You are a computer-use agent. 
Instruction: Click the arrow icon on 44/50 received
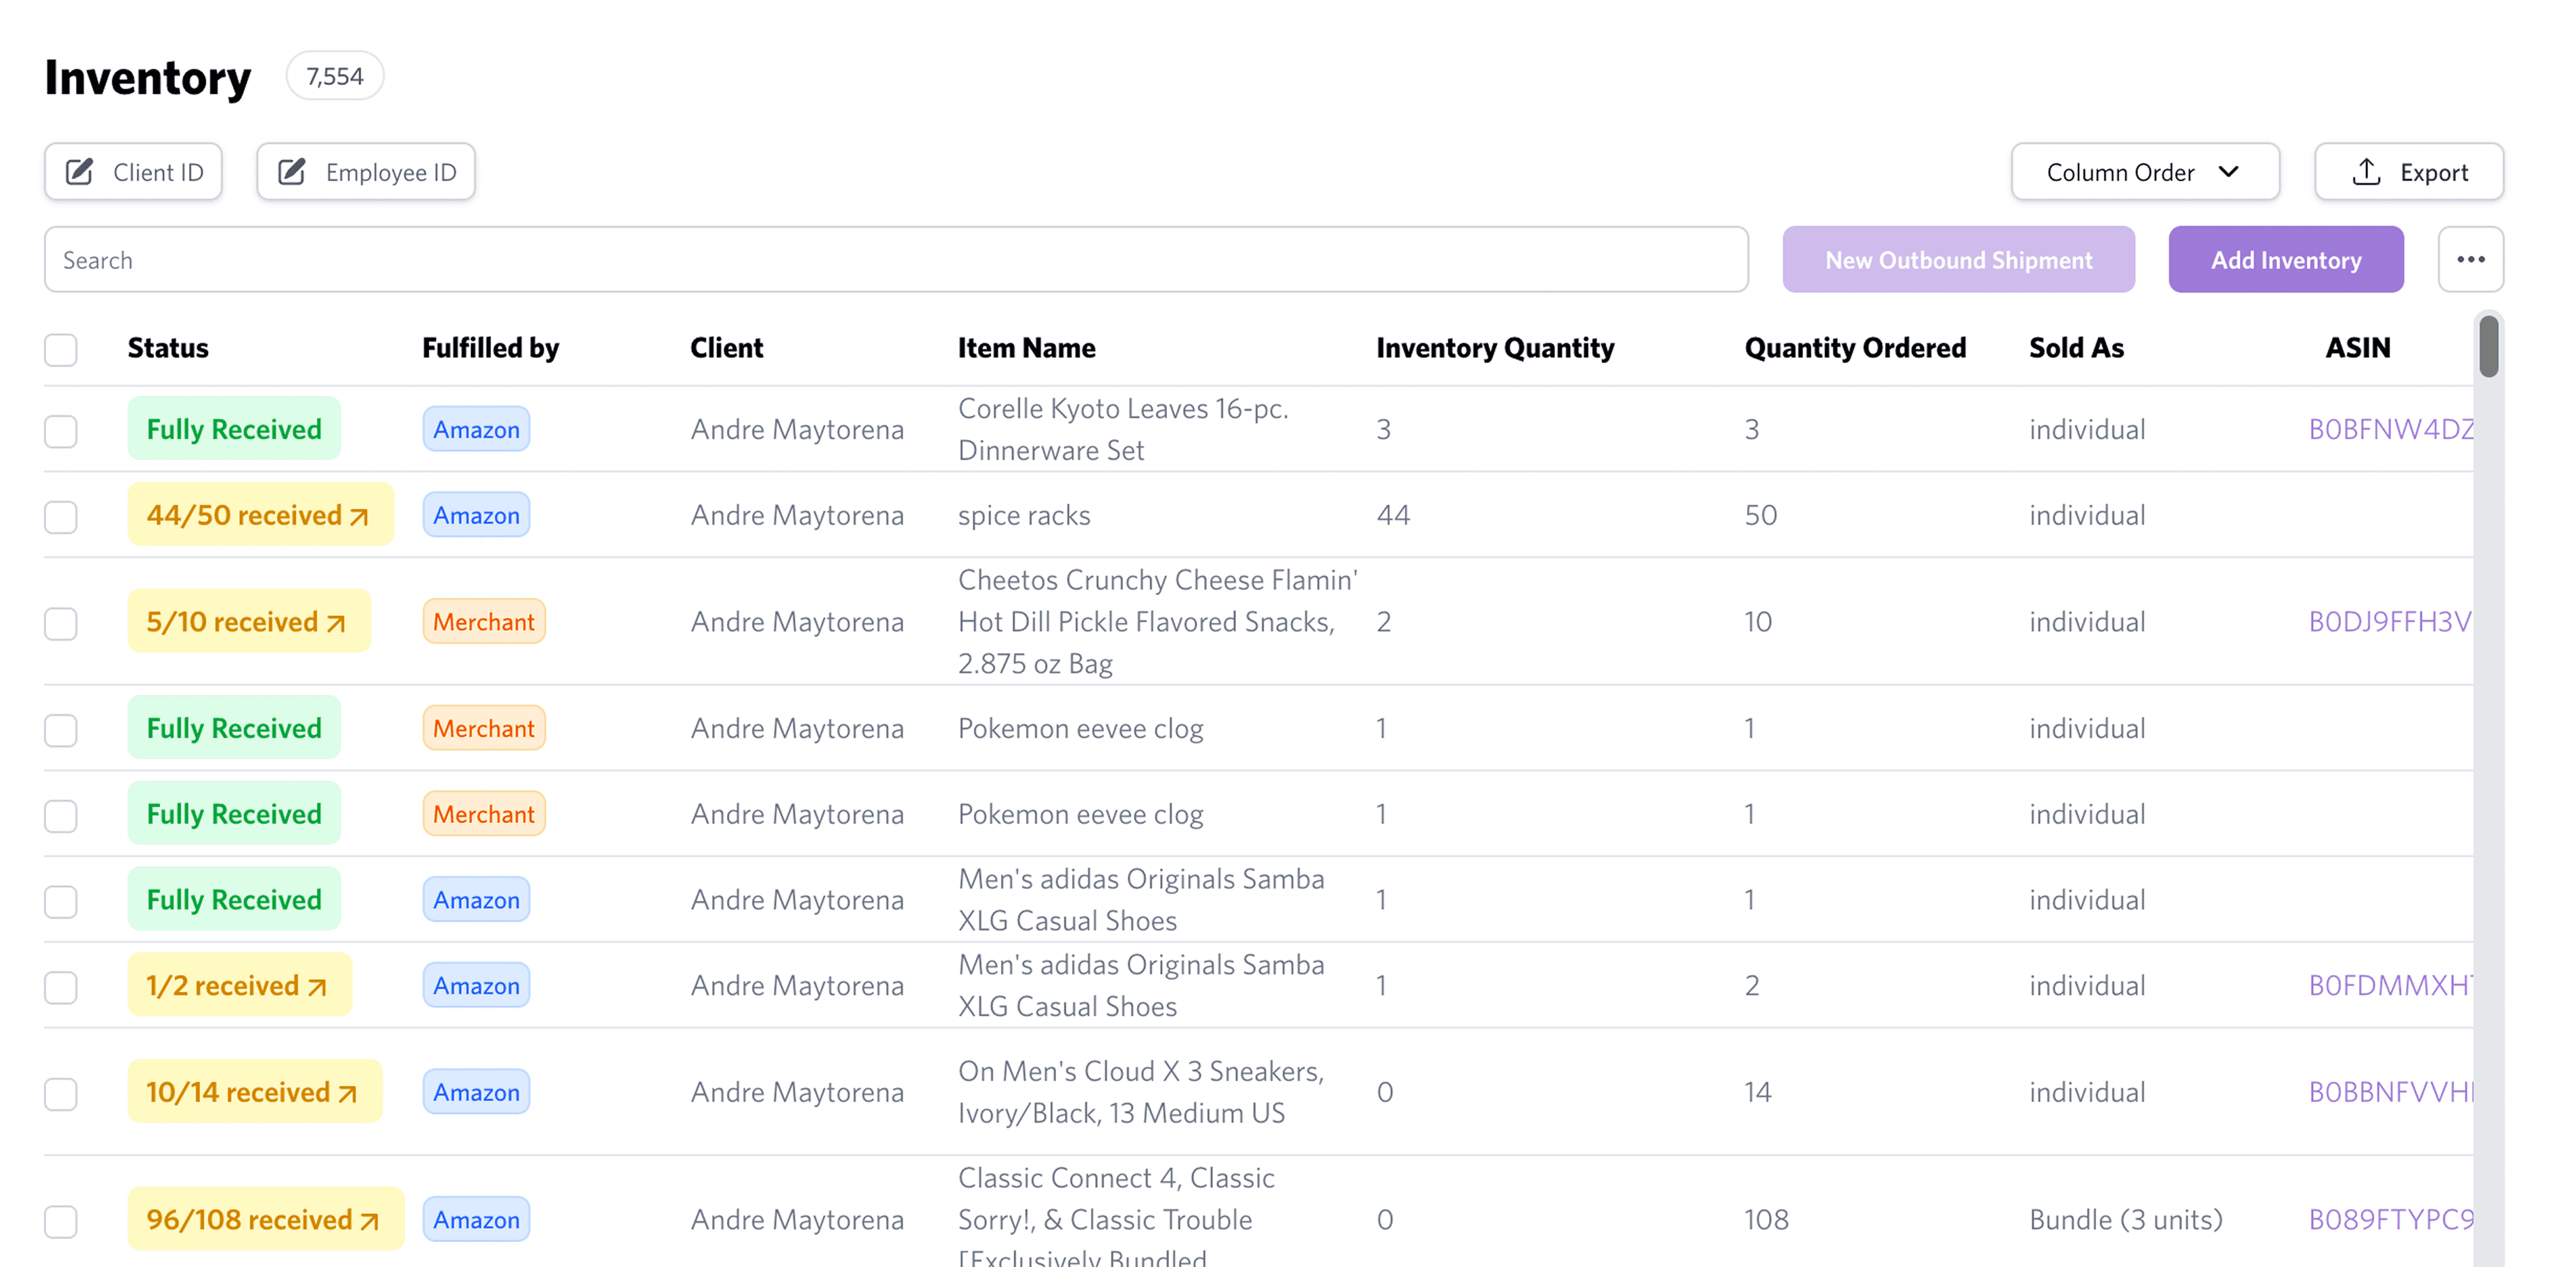[359, 516]
